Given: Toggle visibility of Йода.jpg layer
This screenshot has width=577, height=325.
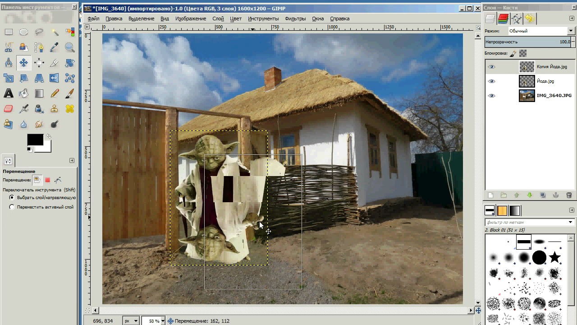Looking at the screenshot, I should [x=492, y=81].
